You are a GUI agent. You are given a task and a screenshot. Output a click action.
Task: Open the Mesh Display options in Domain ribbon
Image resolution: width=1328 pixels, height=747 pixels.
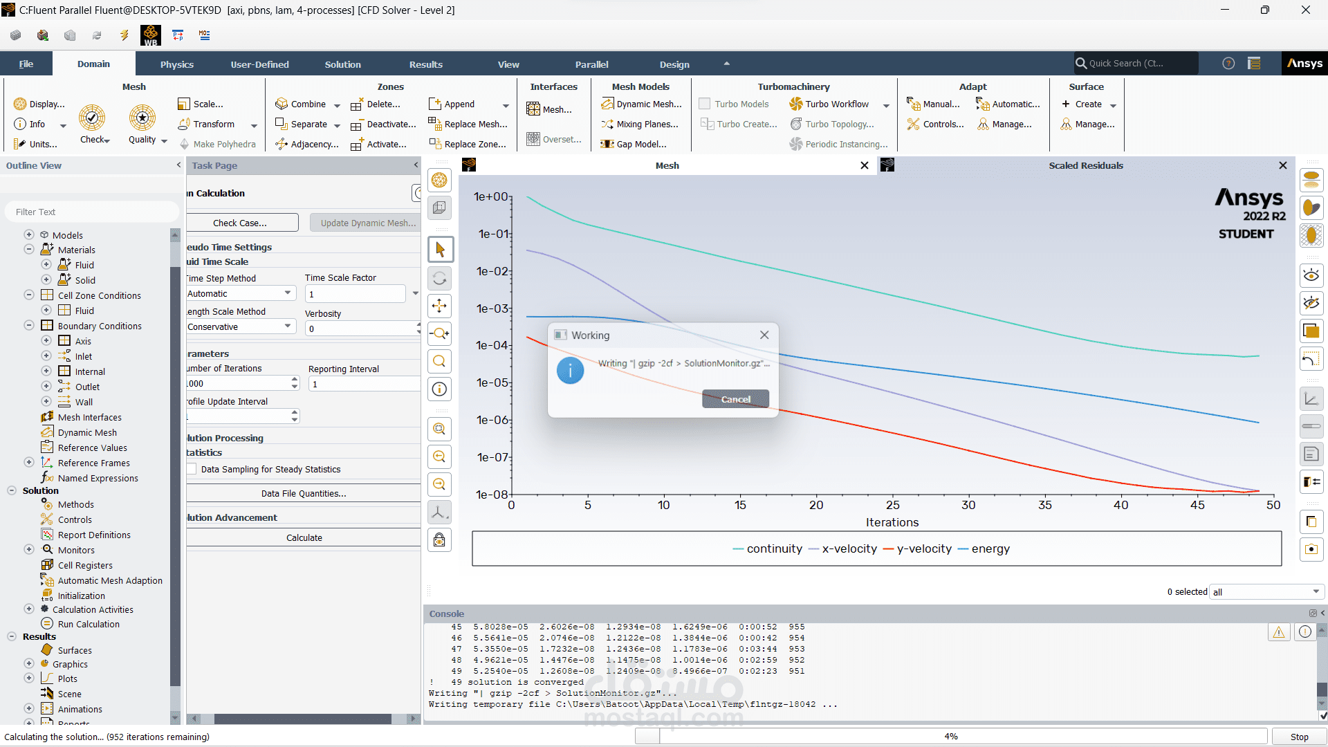(40, 104)
